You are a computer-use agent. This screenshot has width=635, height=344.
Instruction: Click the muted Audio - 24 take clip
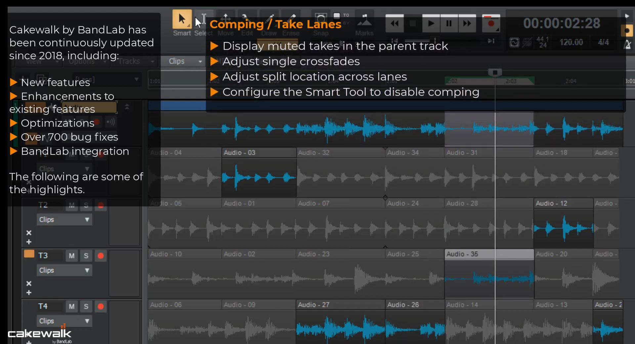pyautogui.click(x=415, y=223)
